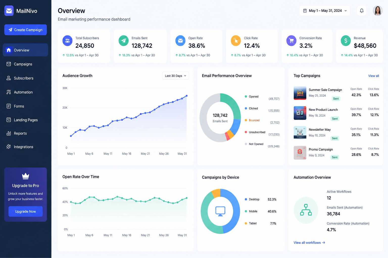388x258 pixels.
Task: Click the Conversion Rate cart icon
Action: [291, 41]
